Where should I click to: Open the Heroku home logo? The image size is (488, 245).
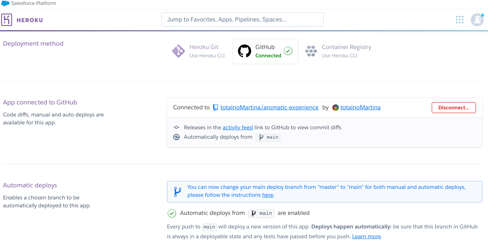[7, 20]
